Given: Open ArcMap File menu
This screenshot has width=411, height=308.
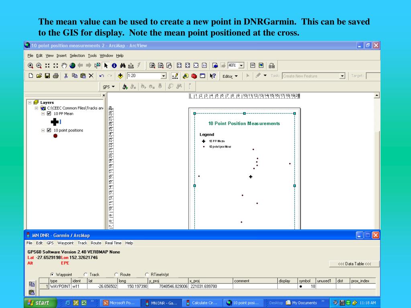Looking at the screenshot, I should [31, 55].
